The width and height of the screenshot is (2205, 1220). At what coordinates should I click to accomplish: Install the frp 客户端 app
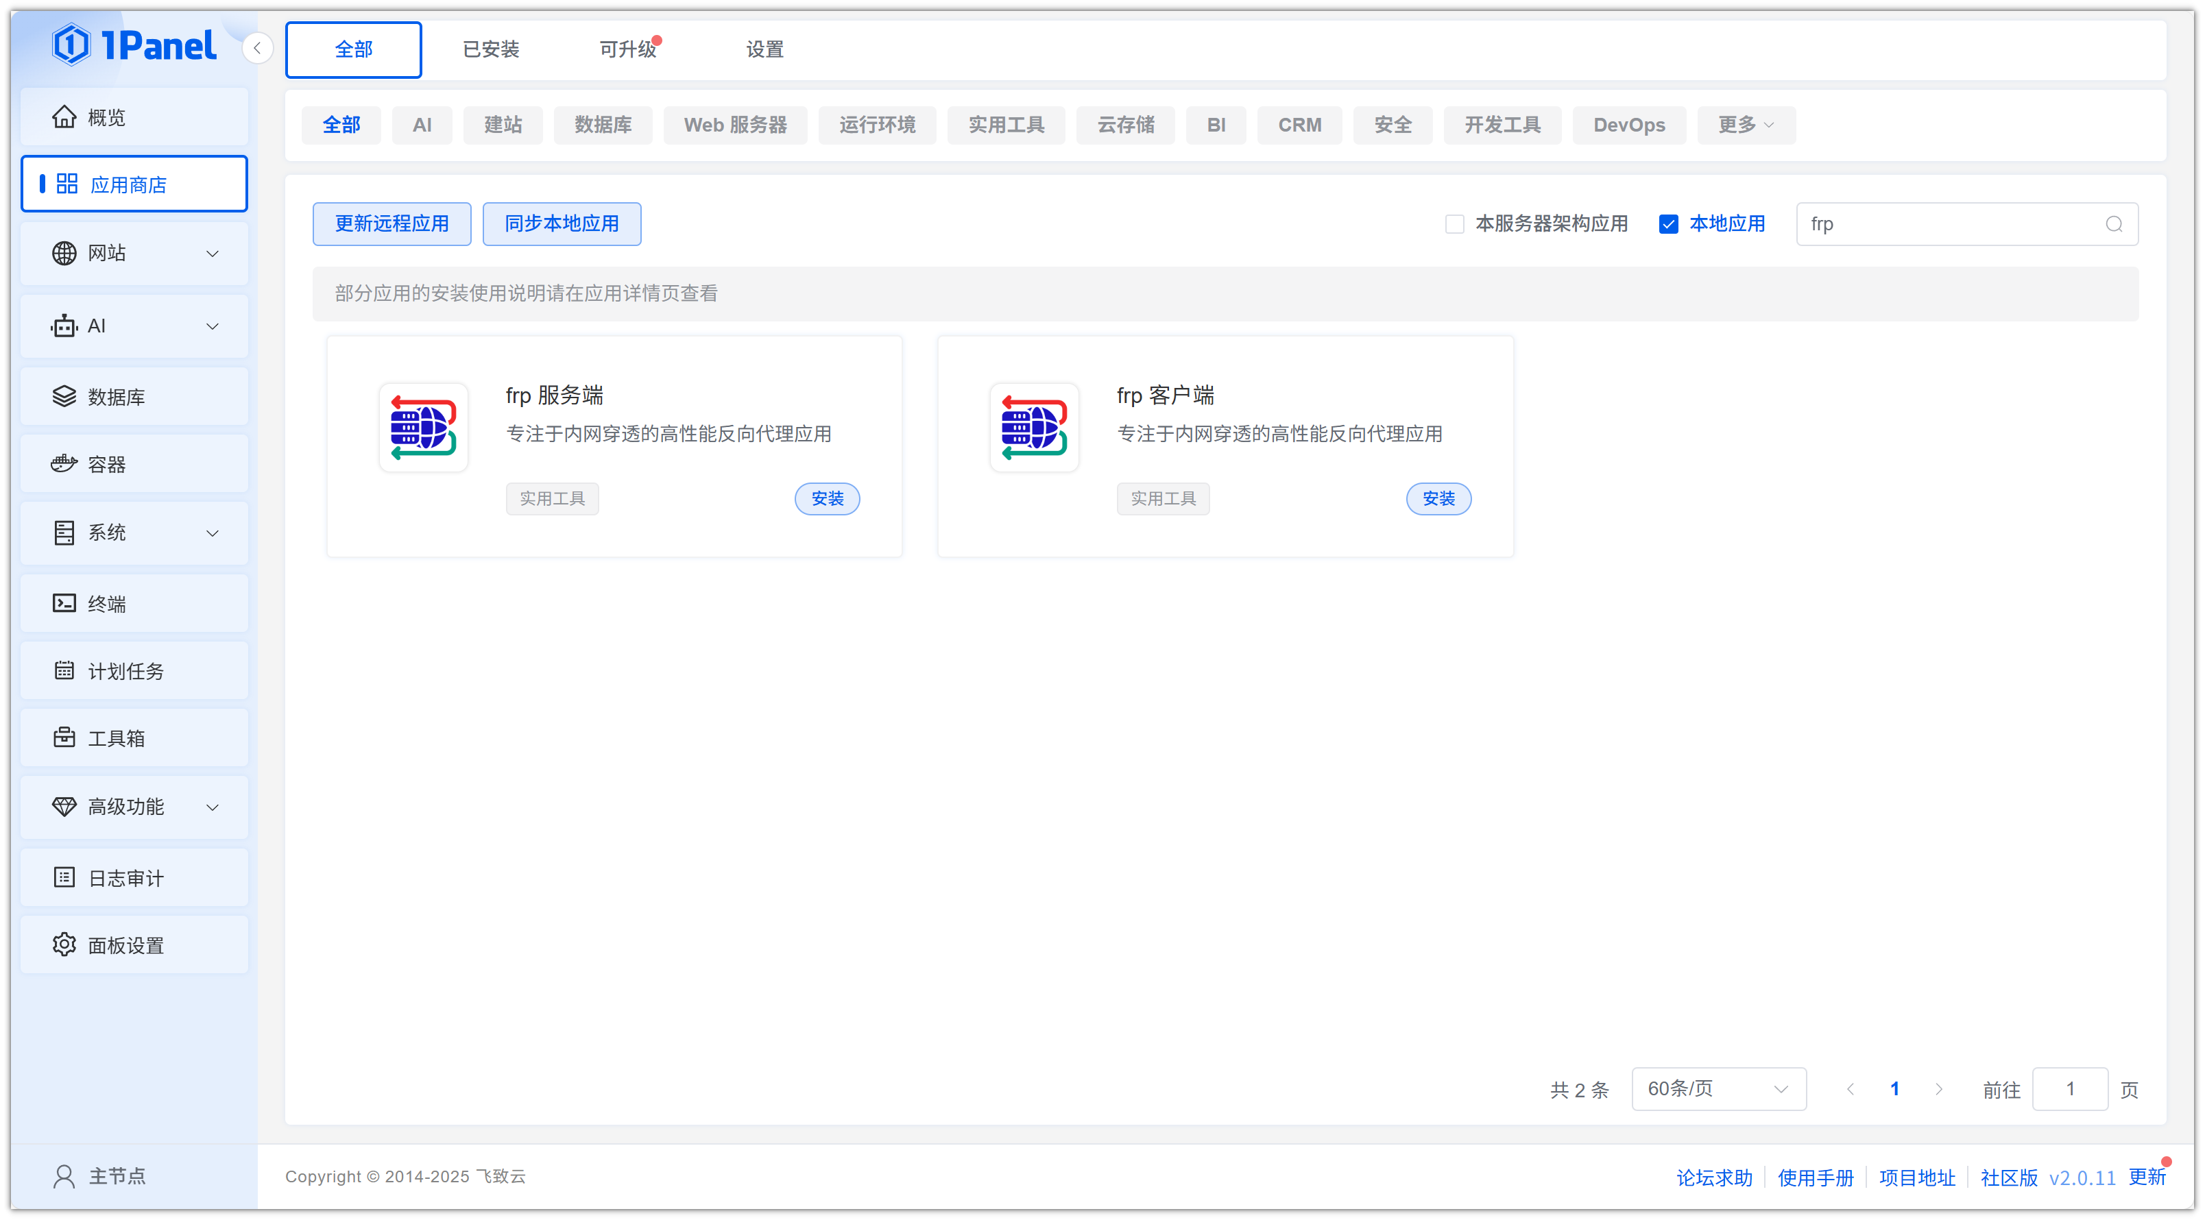(x=1438, y=499)
